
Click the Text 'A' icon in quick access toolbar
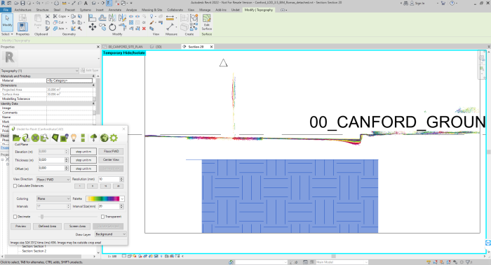click(86, 3)
